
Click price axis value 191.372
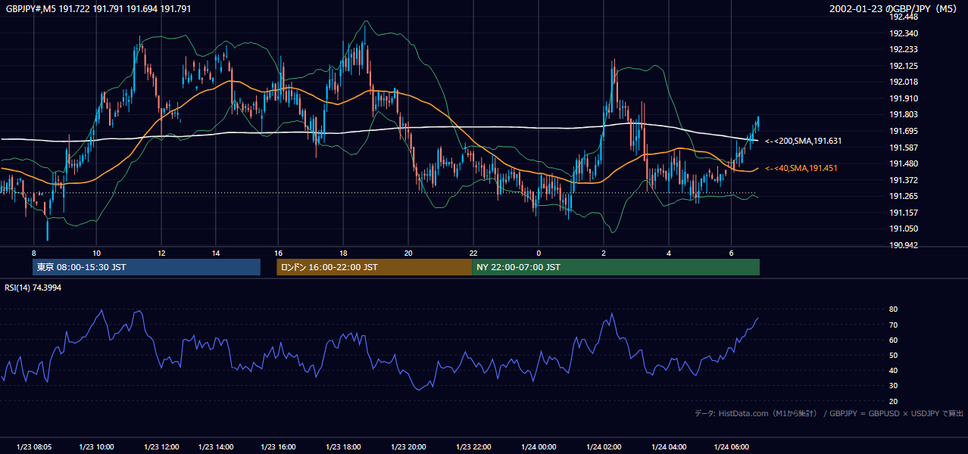point(904,180)
